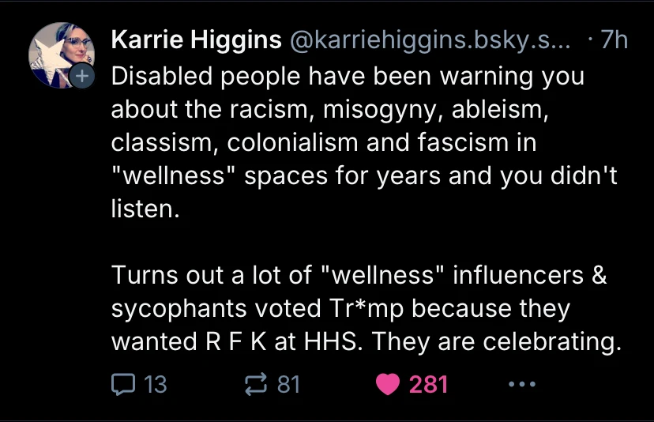Click the reply speech-bubble icon
The image size is (654, 422).
[x=122, y=384]
